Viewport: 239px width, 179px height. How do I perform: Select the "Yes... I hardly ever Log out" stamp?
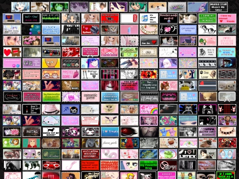[x=149, y=86]
